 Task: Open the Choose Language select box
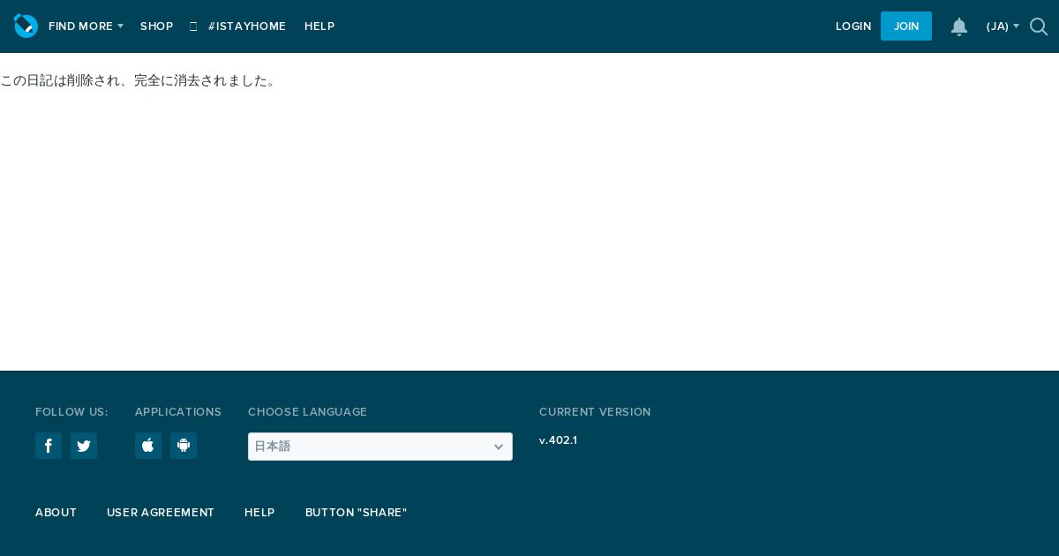tap(380, 447)
